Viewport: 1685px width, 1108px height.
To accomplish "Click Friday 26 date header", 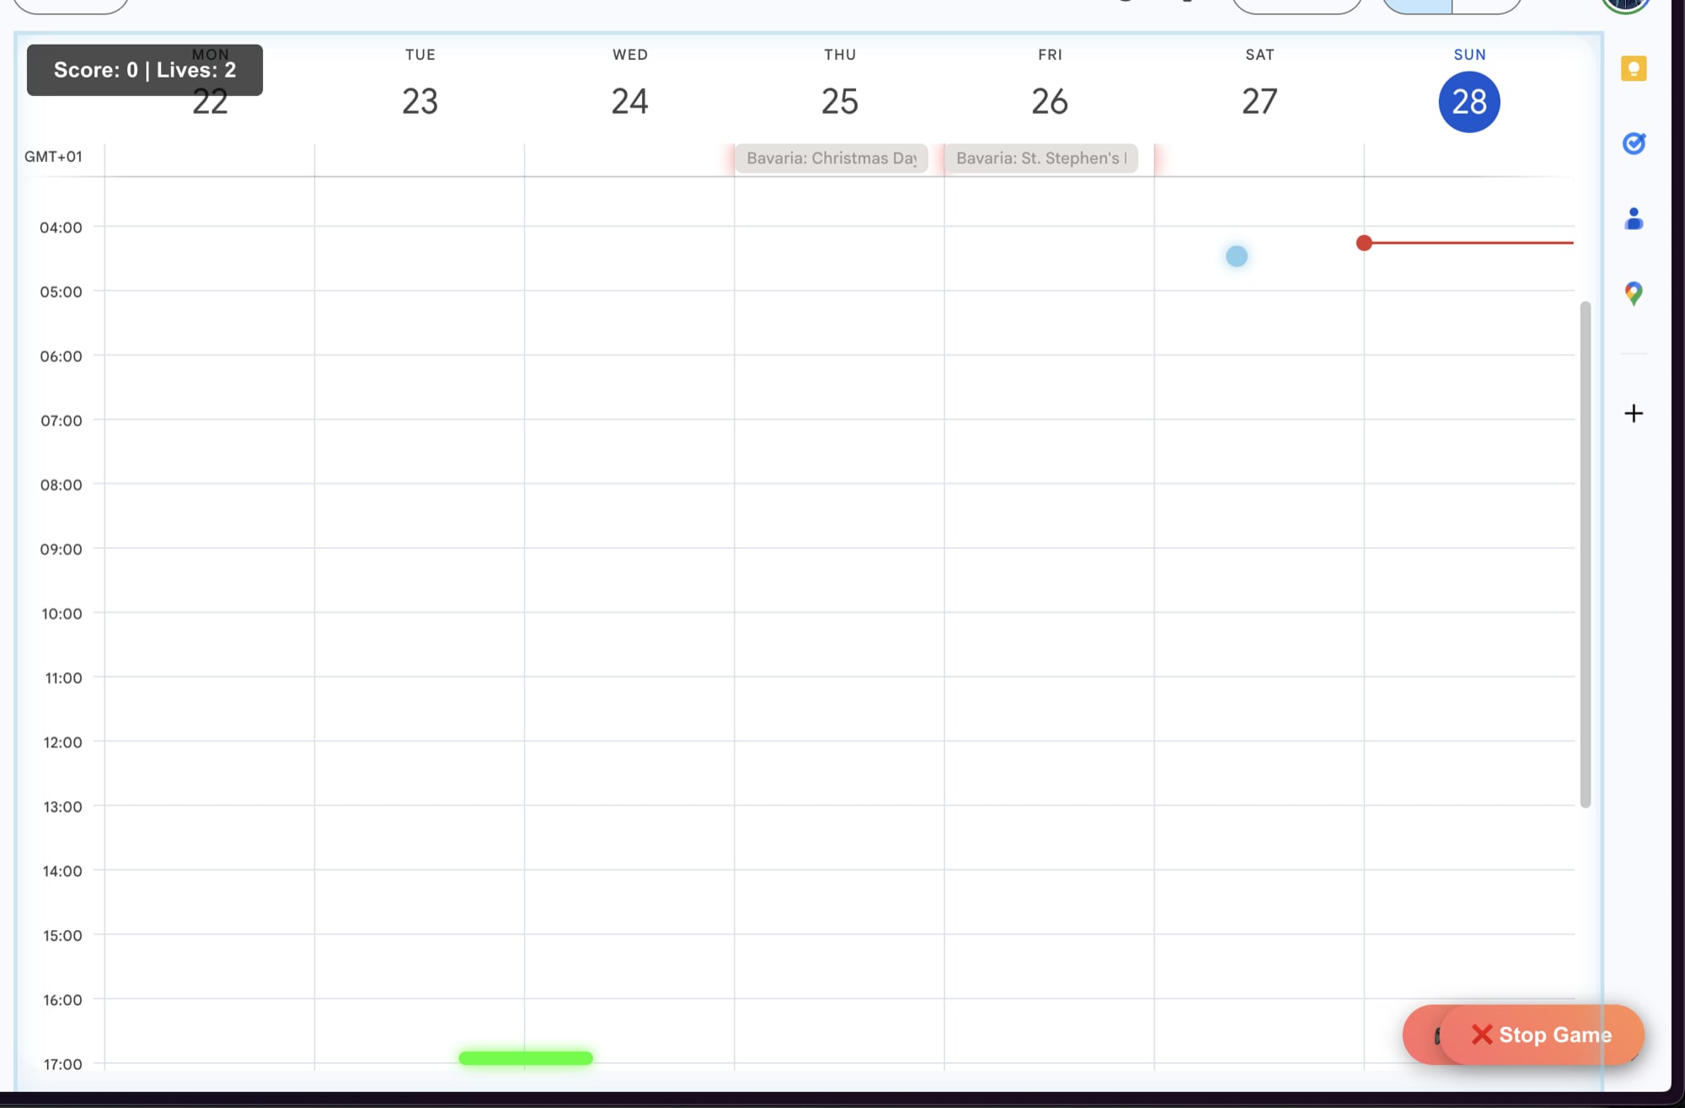I will coord(1049,102).
